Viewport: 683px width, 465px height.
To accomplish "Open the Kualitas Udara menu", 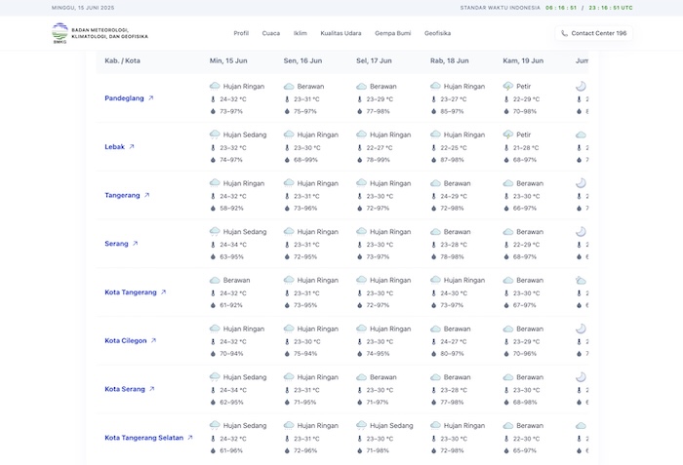I will (341, 33).
